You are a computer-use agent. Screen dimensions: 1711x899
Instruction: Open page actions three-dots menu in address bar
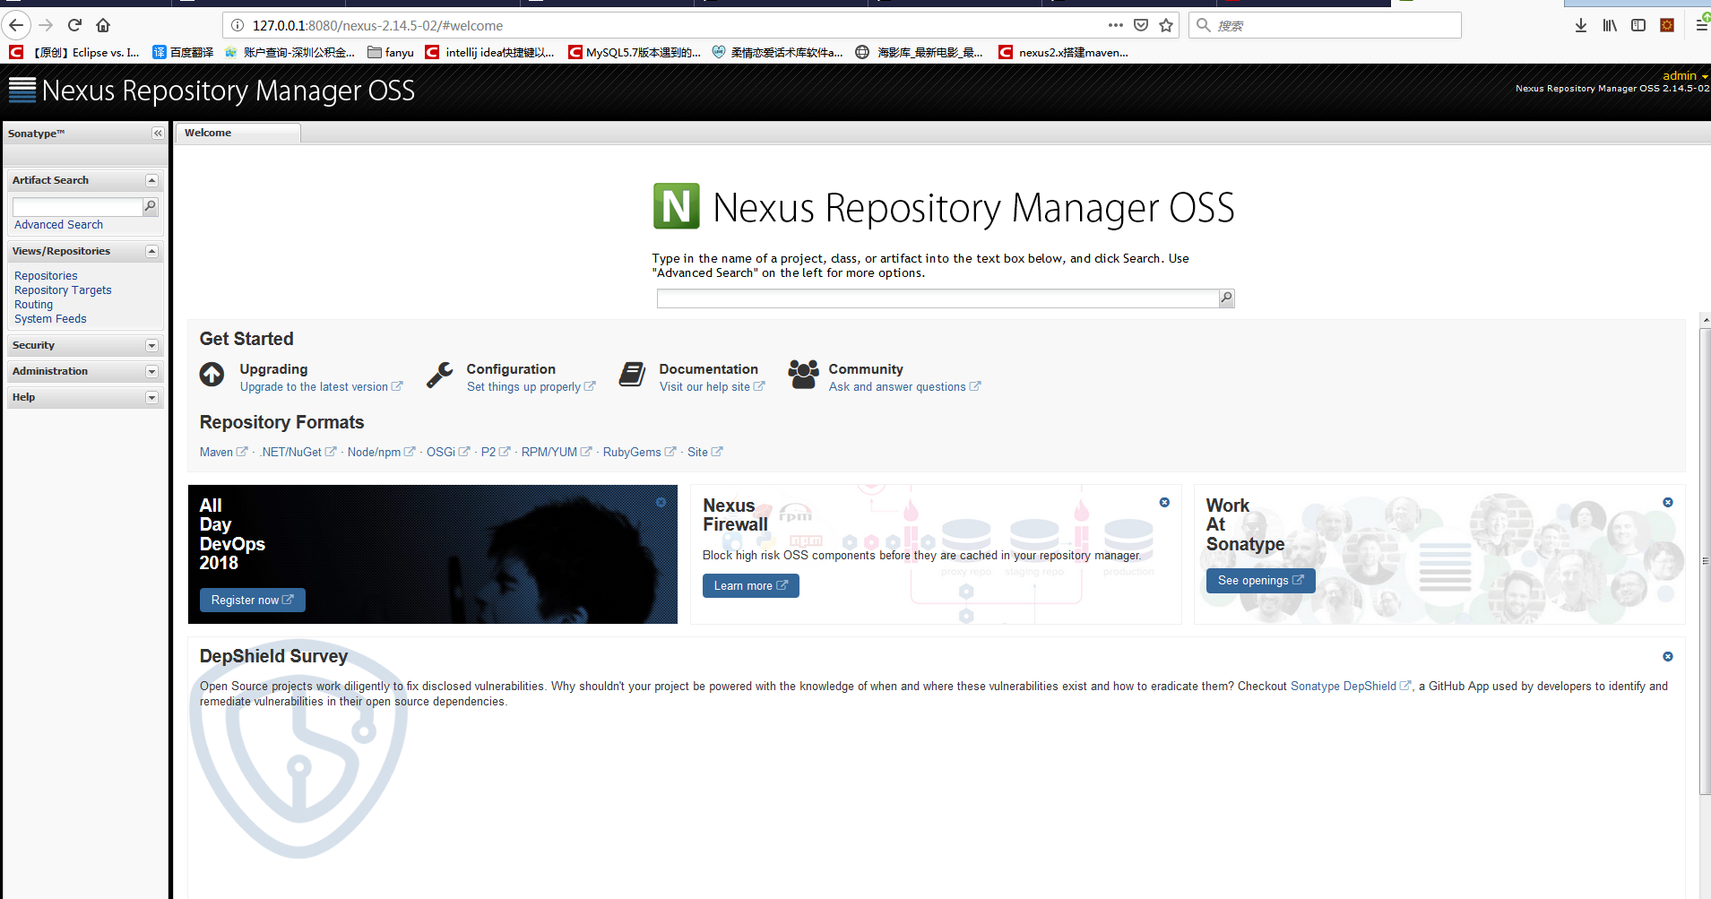pyautogui.click(x=1115, y=25)
